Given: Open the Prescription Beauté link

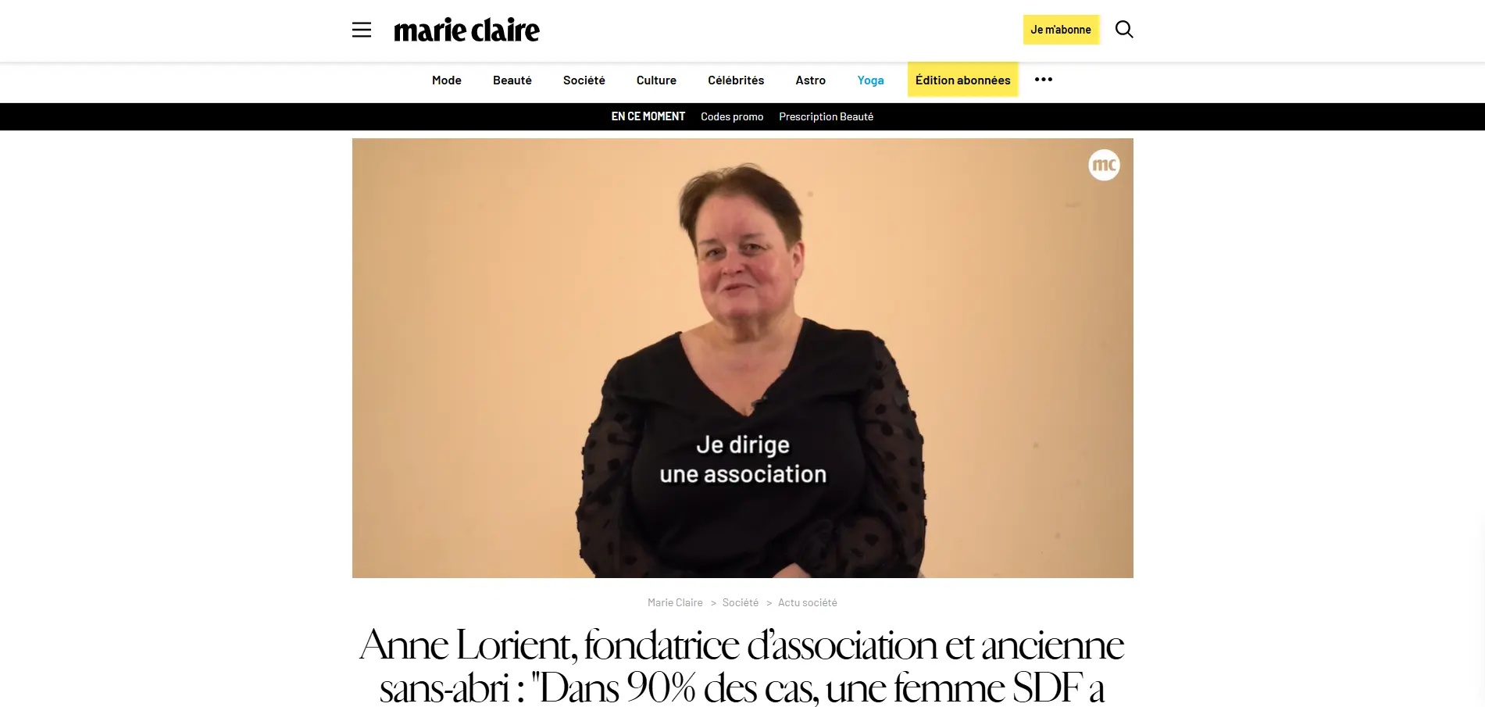Looking at the screenshot, I should click(826, 116).
